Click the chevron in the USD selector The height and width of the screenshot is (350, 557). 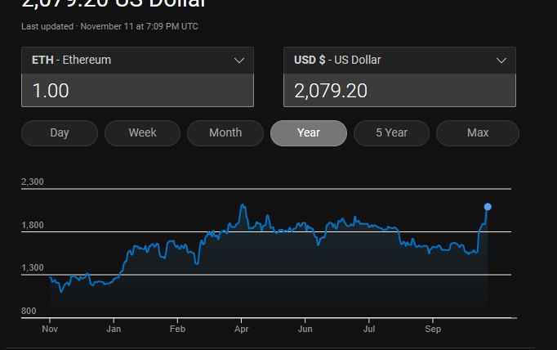[x=501, y=61]
